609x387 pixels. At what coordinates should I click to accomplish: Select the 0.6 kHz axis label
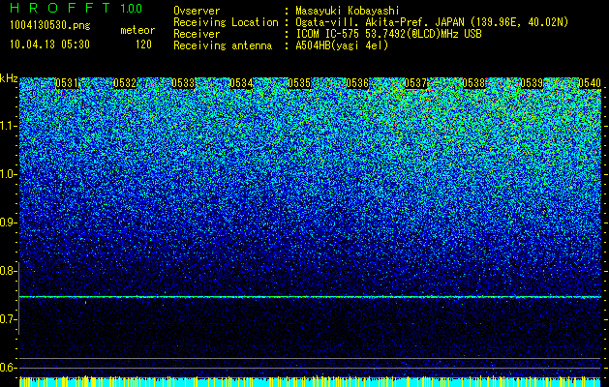(8, 368)
